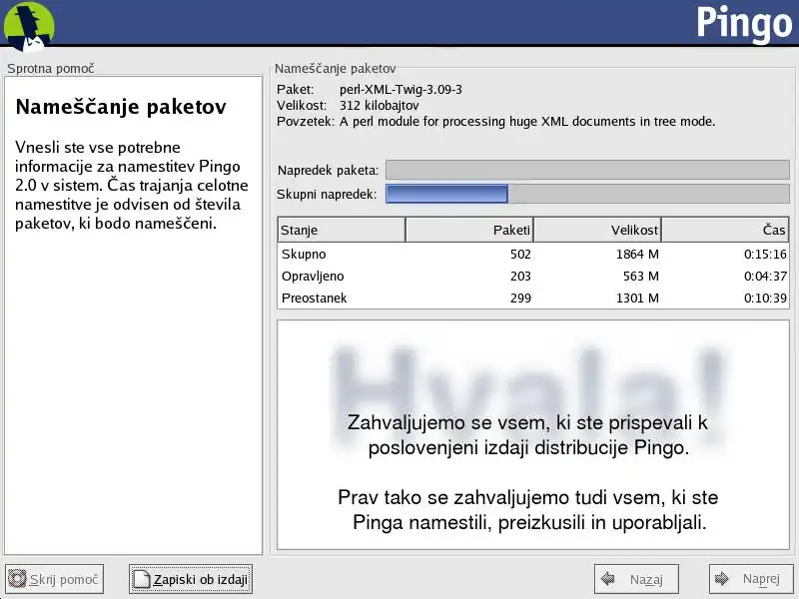The width and height of the screenshot is (799, 599).
Task: Click the 312 kilobajtov size value
Action: point(380,106)
